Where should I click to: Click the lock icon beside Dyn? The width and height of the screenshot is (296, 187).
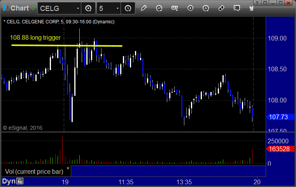pyautogui.click(x=20, y=181)
